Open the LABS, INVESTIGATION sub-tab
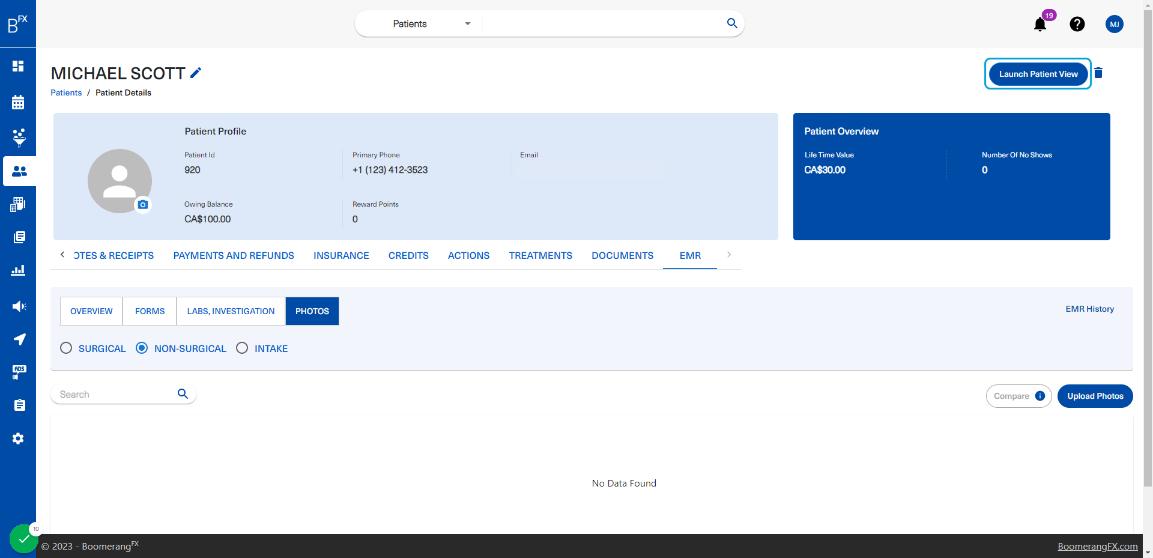The width and height of the screenshot is (1153, 558). click(231, 311)
